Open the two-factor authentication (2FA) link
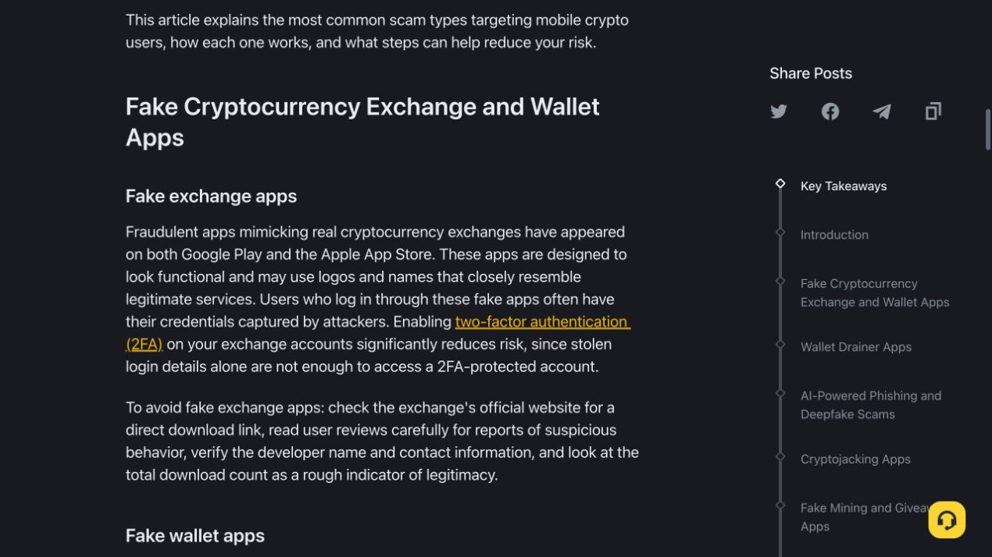 (x=378, y=332)
